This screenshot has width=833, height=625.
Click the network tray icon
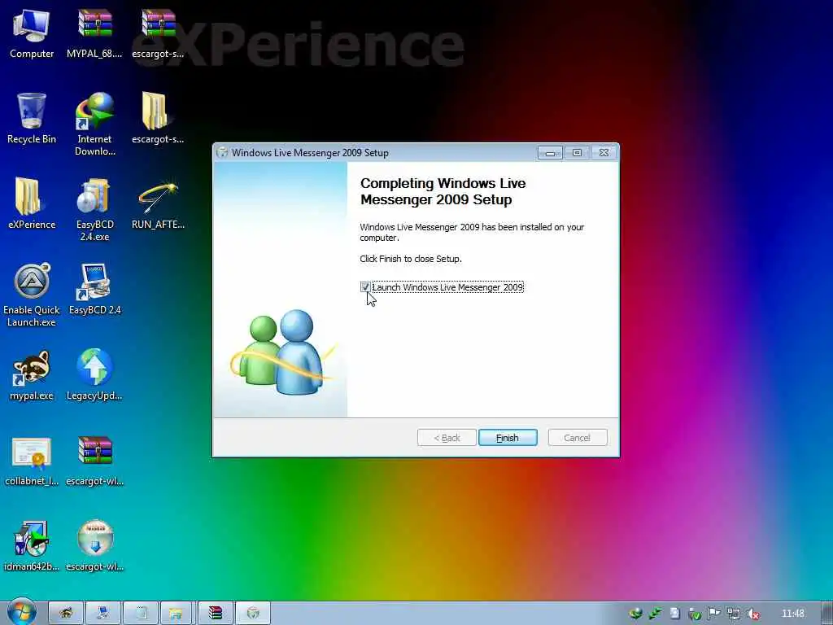click(734, 614)
